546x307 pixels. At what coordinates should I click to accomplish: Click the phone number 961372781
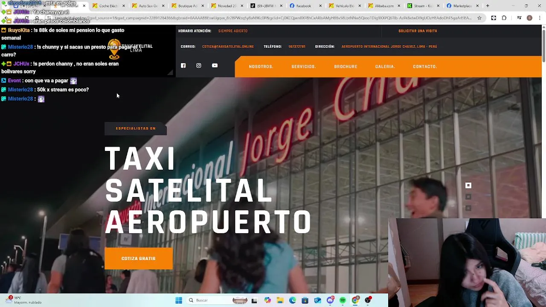click(x=297, y=46)
